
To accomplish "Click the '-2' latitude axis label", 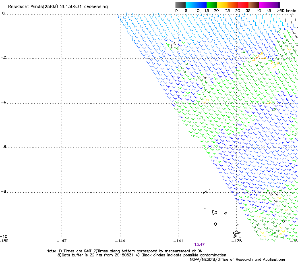I will pos(3,58).
